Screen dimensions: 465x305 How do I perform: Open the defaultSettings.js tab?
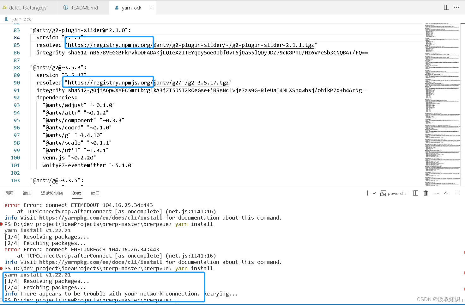tap(28, 8)
